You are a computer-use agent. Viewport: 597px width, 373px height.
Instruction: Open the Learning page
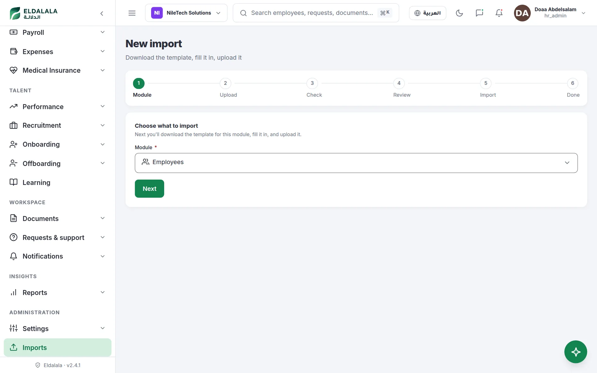pos(58,182)
